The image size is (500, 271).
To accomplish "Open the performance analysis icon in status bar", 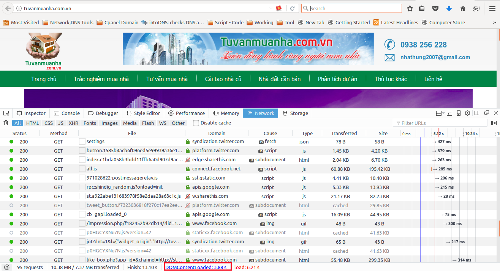I will click(6, 267).
